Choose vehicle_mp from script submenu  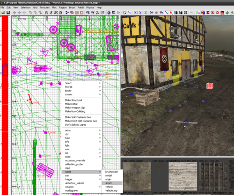coord(112,191)
